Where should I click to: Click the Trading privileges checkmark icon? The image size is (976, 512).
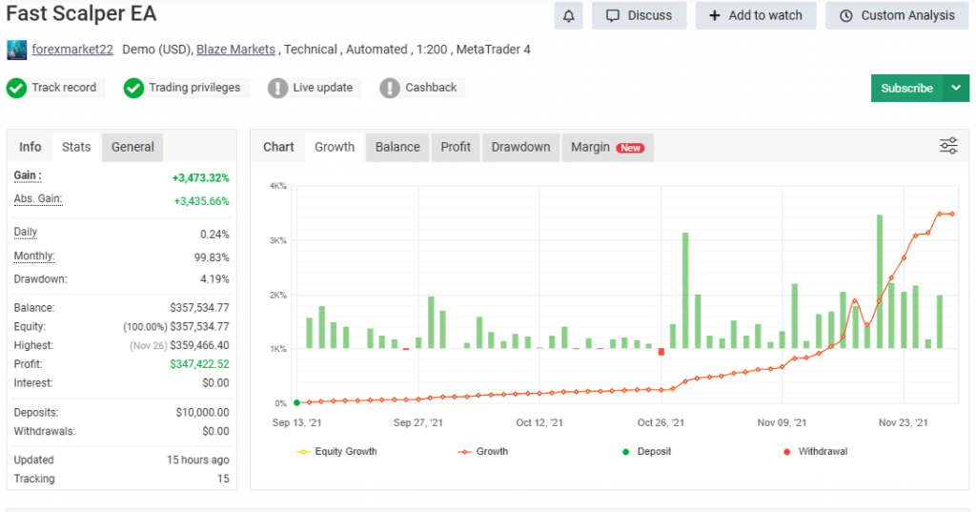point(133,88)
